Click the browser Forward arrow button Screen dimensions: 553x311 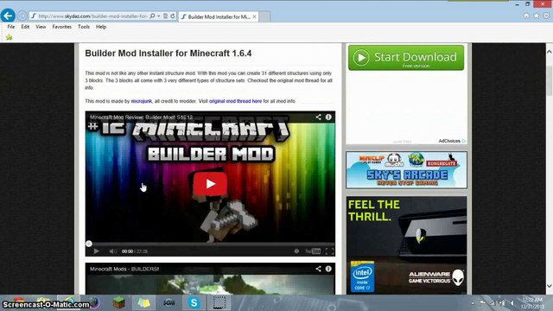pyautogui.click(x=22, y=16)
